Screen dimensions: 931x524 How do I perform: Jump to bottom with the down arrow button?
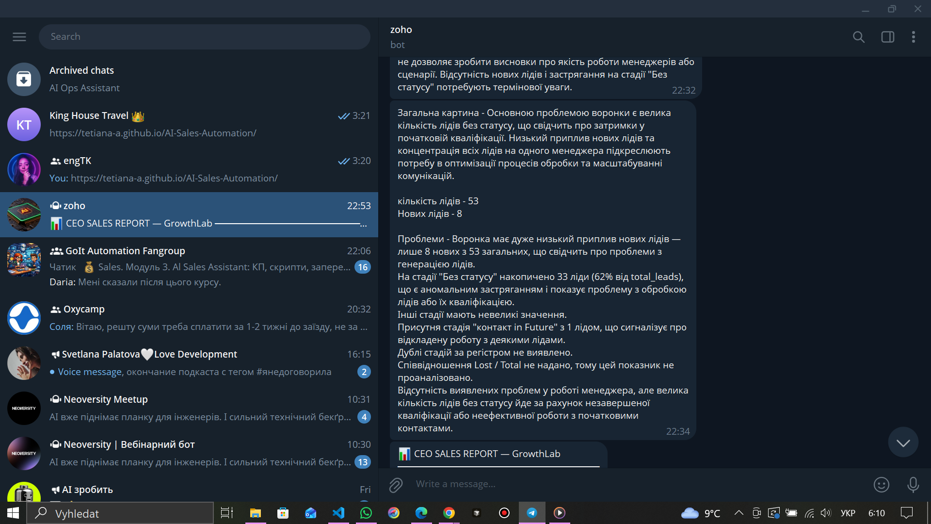(903, 442)
